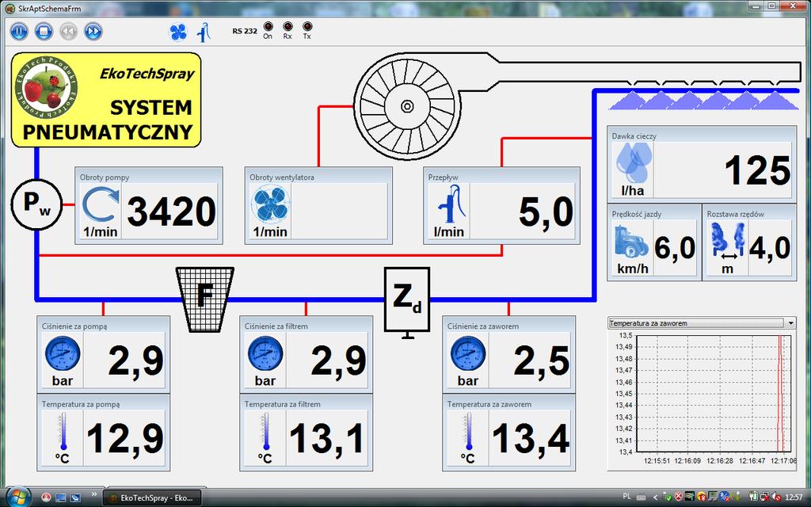Click the Pw pump circle symbol
811x507 pixels.
coord(36,205)
